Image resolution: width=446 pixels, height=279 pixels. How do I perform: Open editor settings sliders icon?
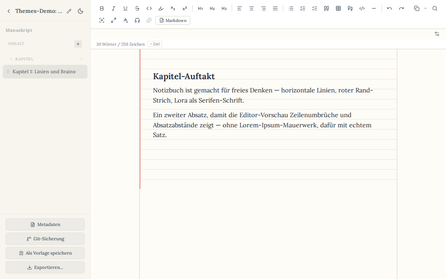coord(437,34)
